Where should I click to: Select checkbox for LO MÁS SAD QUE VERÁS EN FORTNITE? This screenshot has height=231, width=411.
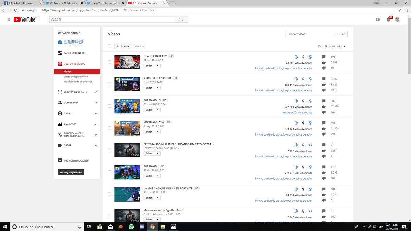click(x=110, y=194)
